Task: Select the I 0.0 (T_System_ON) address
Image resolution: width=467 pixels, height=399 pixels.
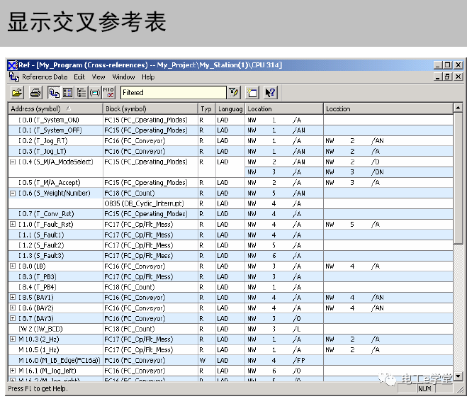Action: (49, 120)
